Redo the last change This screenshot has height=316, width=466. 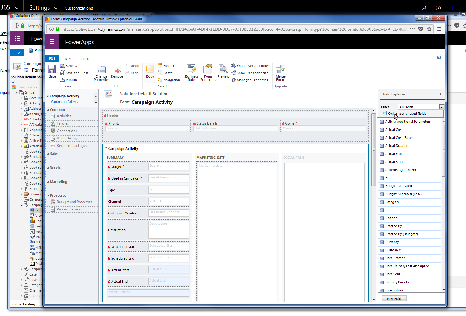[x=132, y=73]
